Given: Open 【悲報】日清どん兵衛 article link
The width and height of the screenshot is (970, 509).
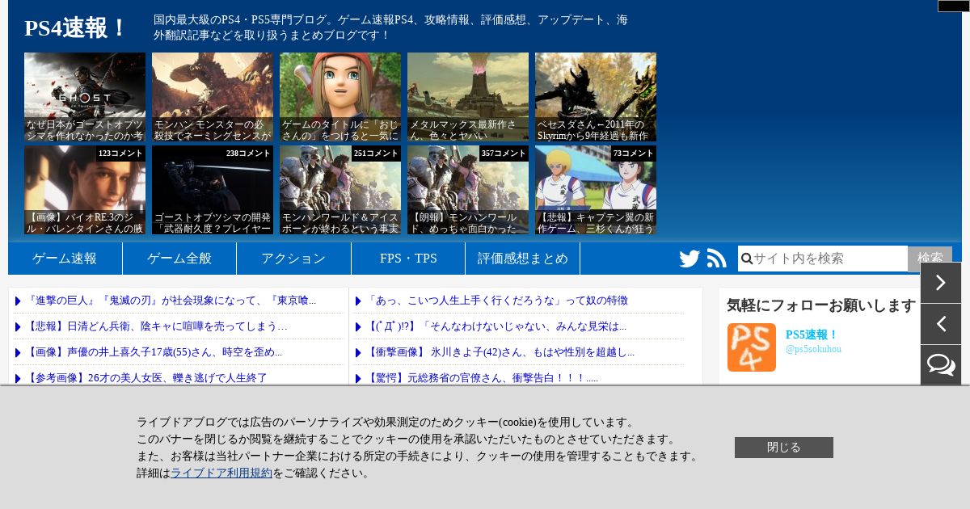Looking at the screenshot, I should (x=158, y=326).
